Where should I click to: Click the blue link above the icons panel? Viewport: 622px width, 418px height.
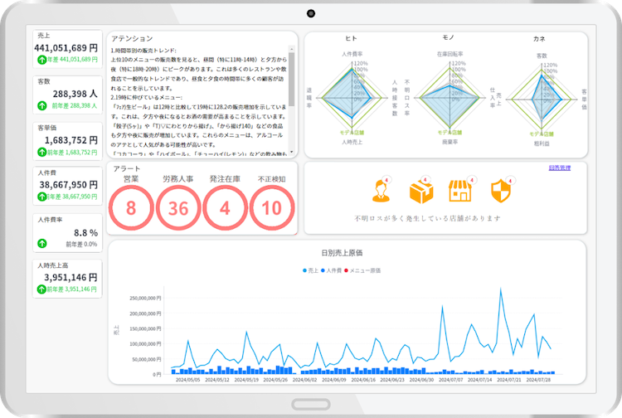559,168
